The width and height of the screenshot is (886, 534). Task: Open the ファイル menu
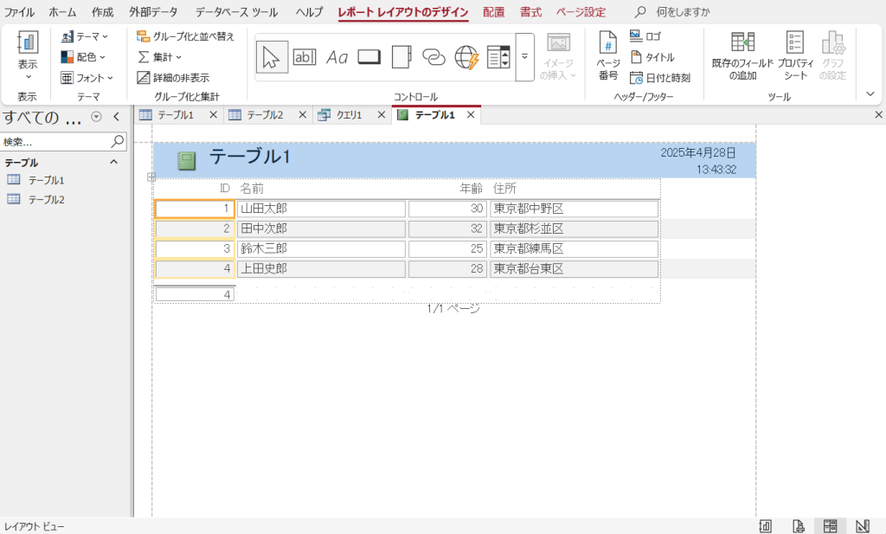pyautogui.click(x=19, y=12)
